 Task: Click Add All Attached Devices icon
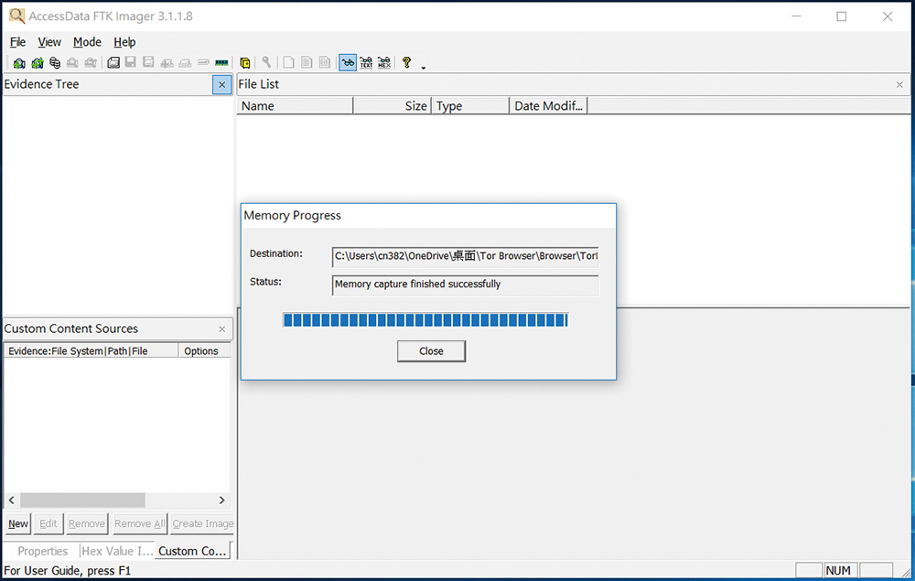[x=38, y=62]
